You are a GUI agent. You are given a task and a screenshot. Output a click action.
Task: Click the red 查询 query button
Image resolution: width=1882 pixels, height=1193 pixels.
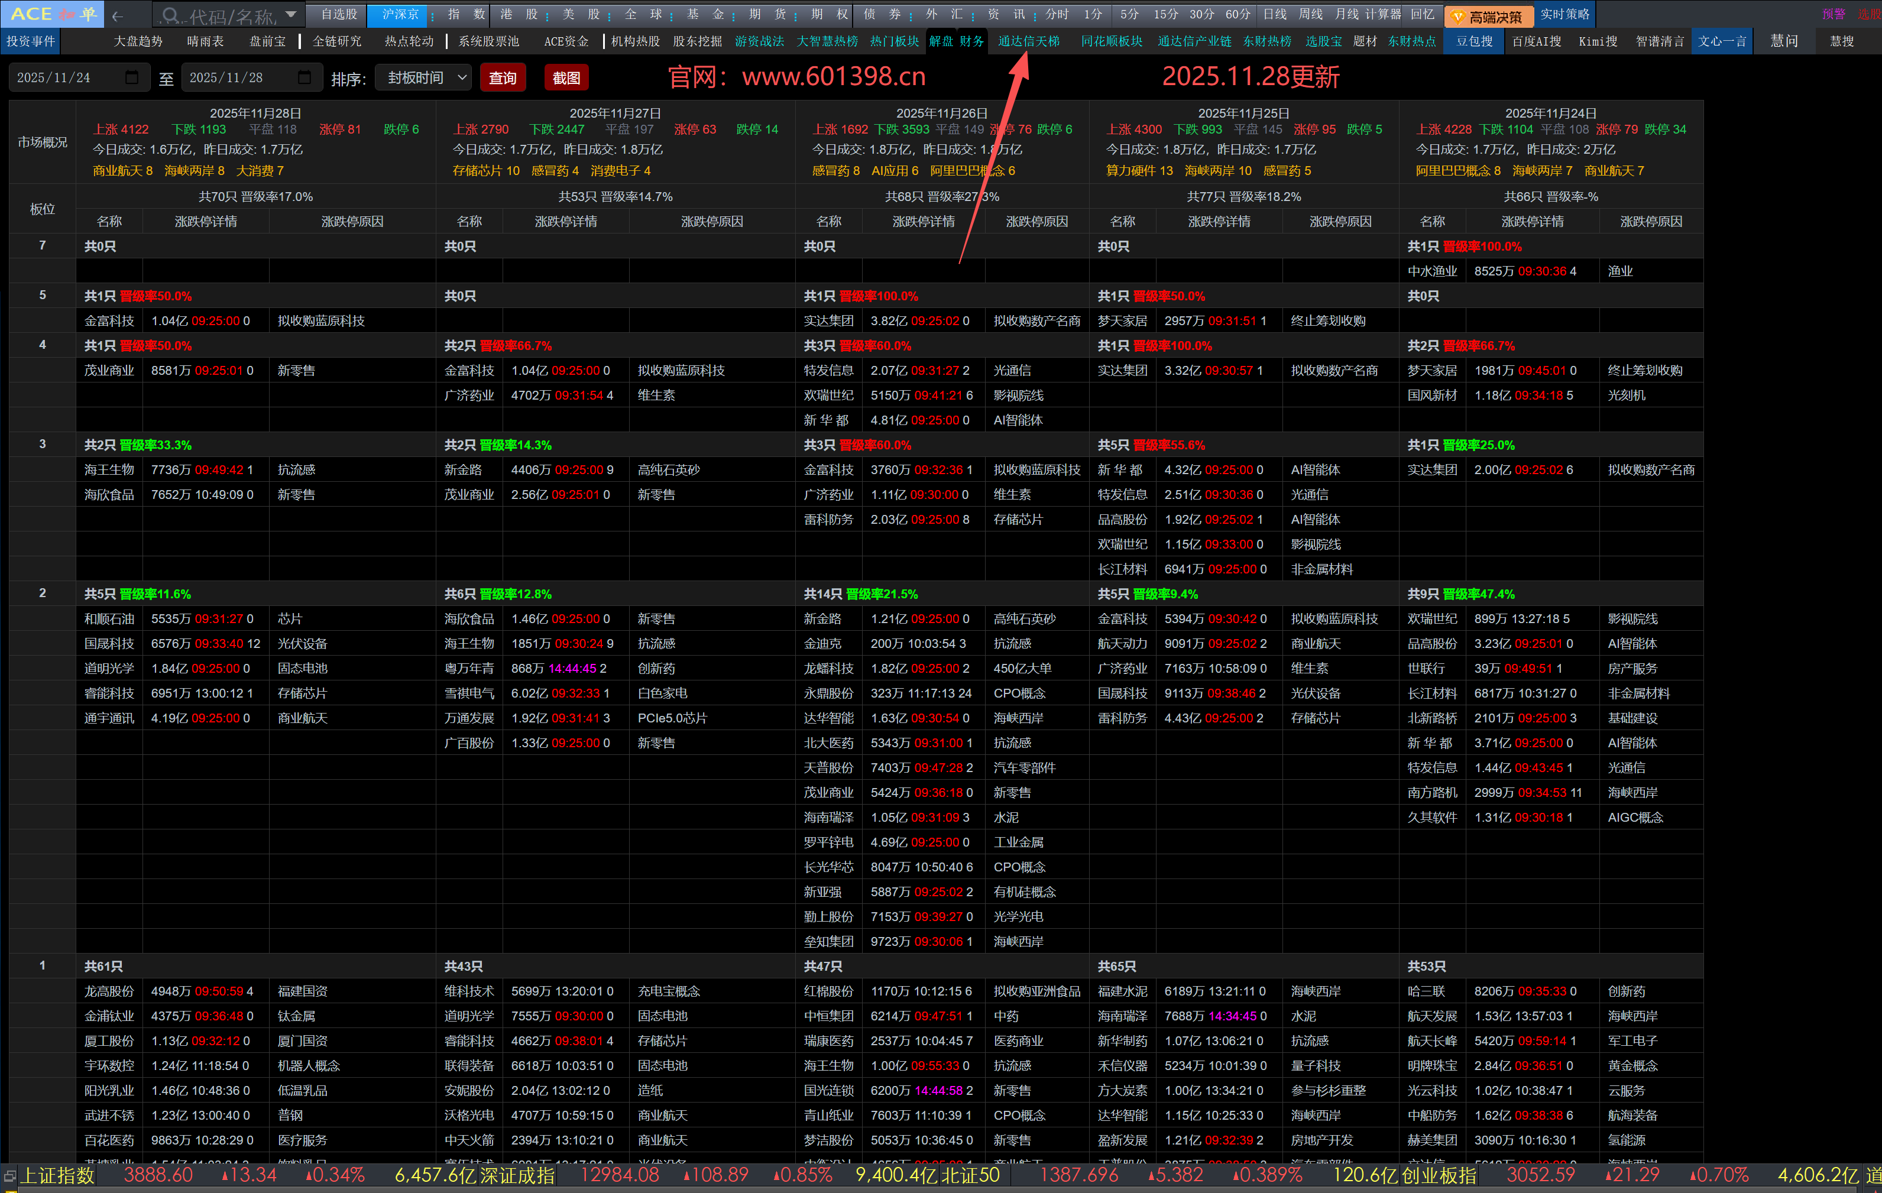tap(503, 78)
